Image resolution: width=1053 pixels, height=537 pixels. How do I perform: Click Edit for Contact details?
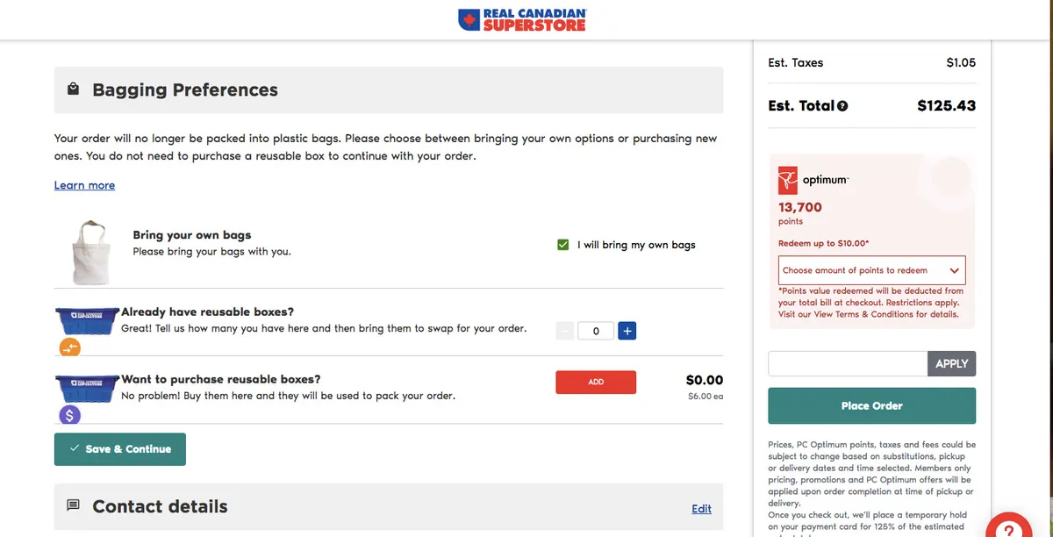coord(701,508)
